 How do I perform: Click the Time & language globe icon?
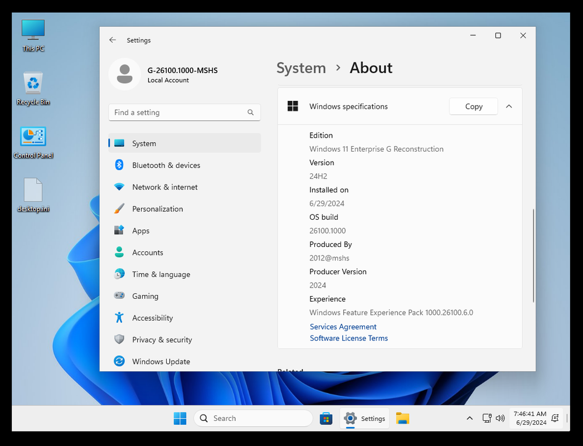[119, 274]
